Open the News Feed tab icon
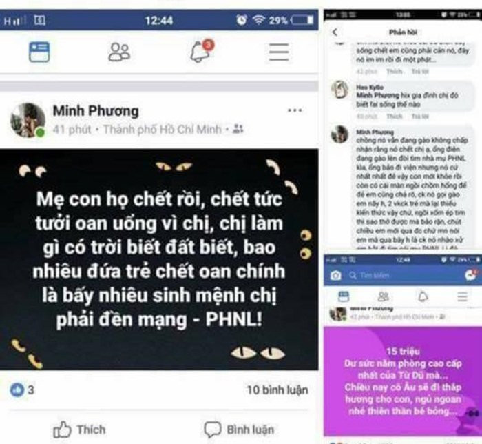 click(x=39, y=52)
